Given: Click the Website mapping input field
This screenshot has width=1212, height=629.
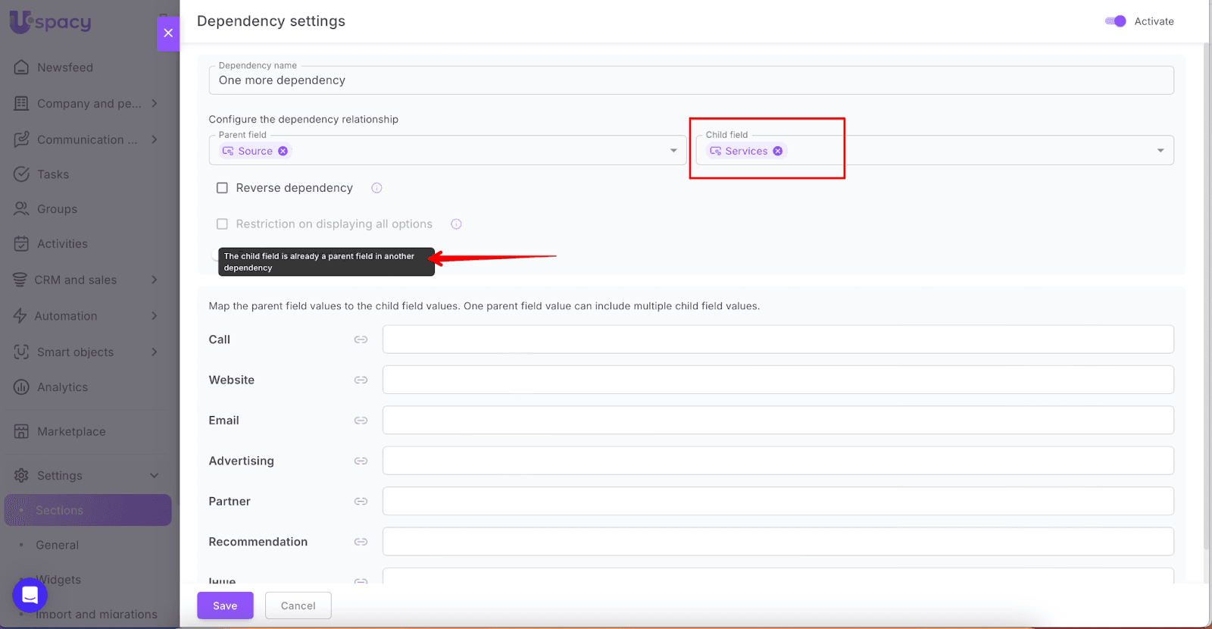Looking at the screenshot, I should (777, 380).
